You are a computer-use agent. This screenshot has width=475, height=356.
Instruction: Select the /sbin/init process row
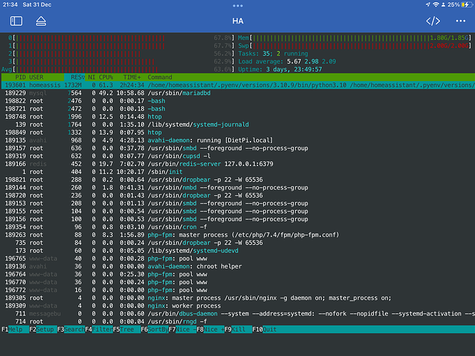237,172
